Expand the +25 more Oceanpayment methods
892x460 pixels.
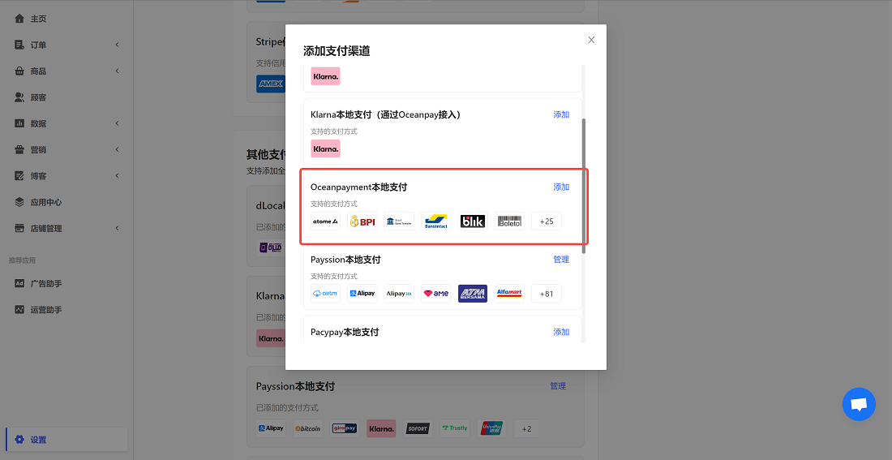[x=547, y=221]
